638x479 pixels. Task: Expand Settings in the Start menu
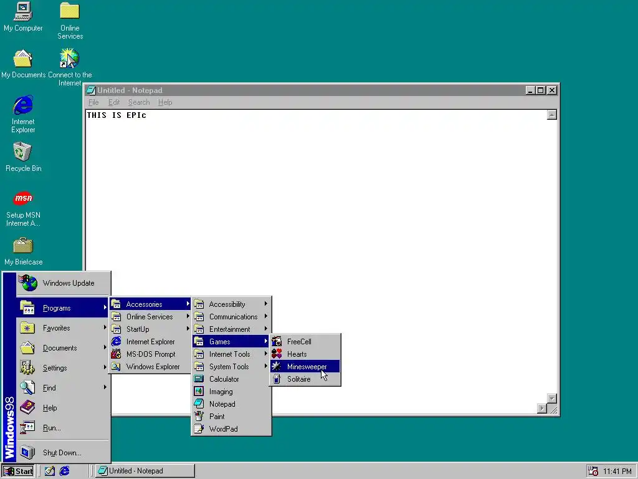63,368
